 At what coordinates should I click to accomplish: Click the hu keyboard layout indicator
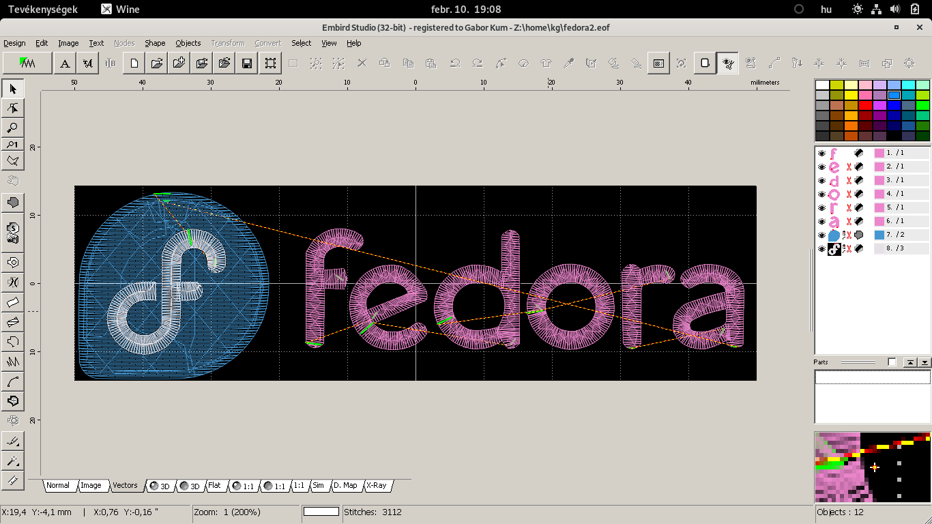click(826, 9)
